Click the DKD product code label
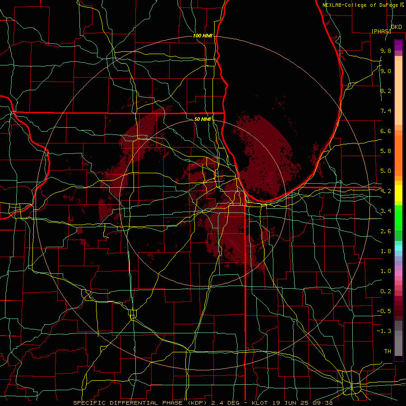The image size is (406, 406). click(397, 27)
